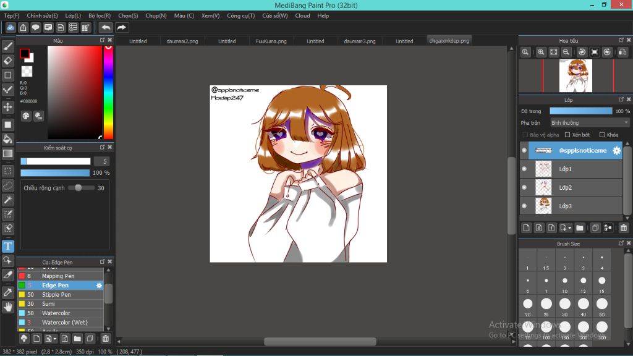Click the rainbow hue bar
Viewport: 633px width, 356px height.
click(x=108, y=92)
